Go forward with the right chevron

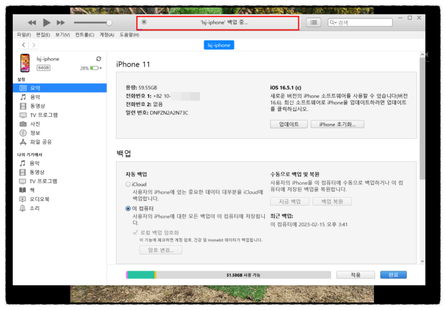[x=34, y=45]
